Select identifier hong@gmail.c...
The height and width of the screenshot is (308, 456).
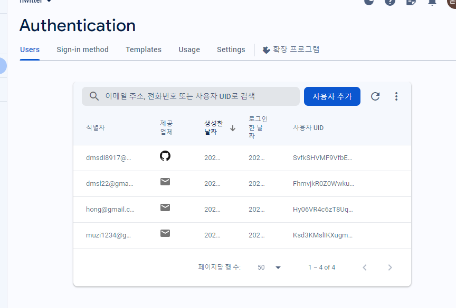(110, 210)
